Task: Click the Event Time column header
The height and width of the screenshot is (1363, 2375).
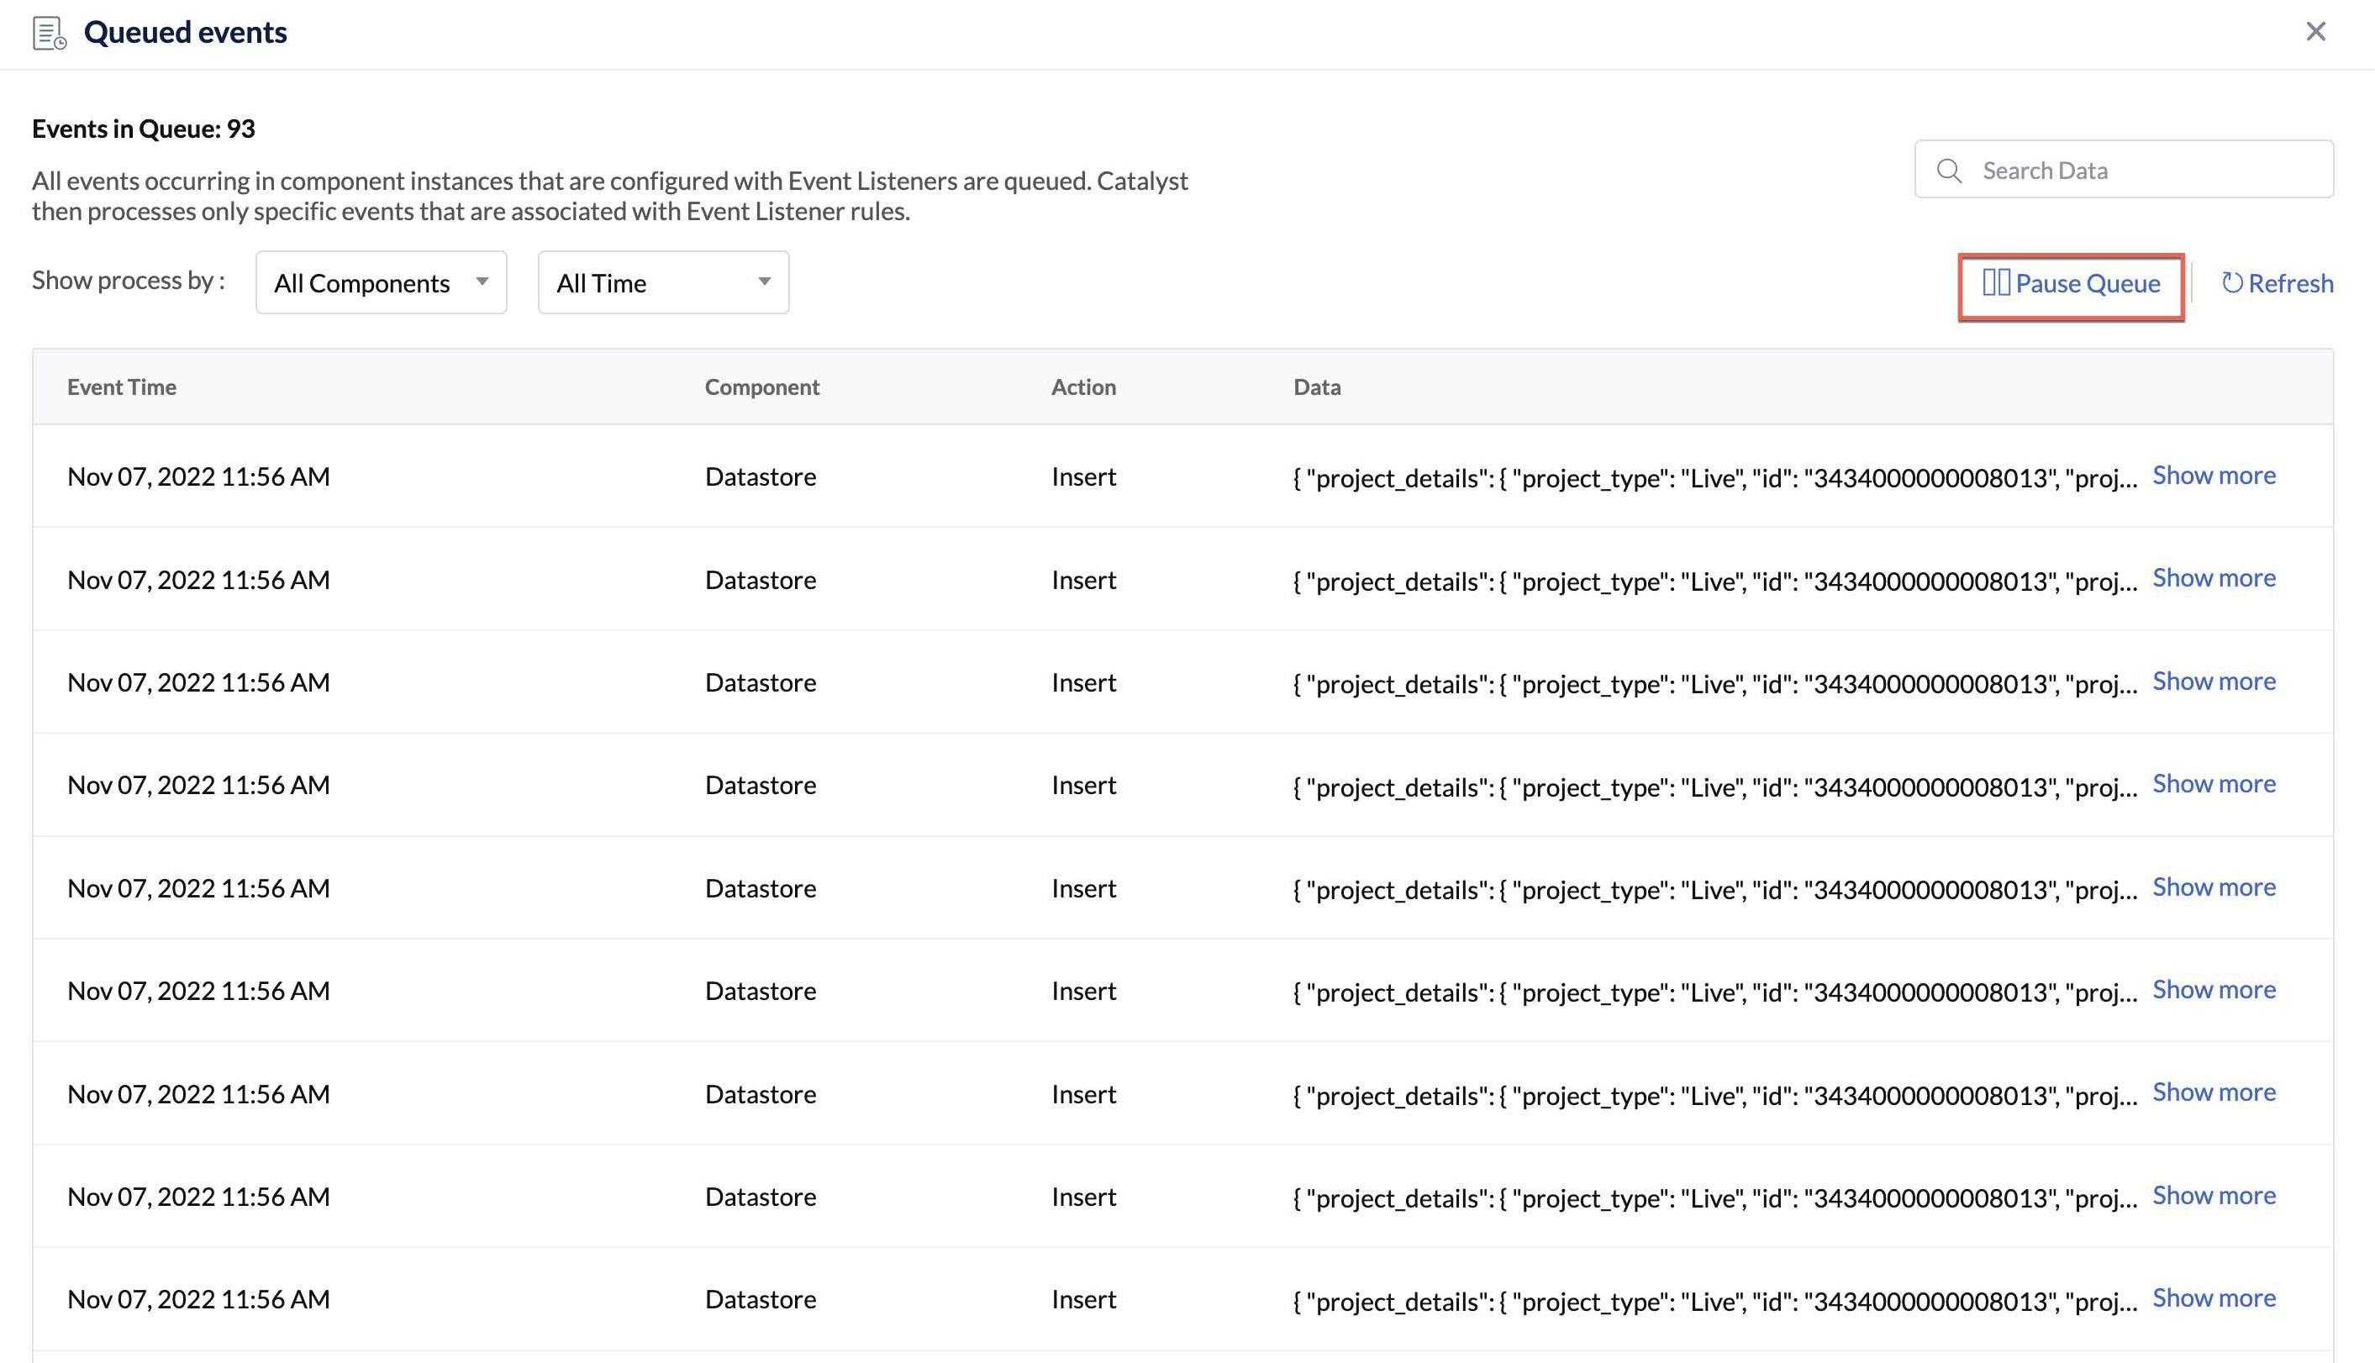Action: coord(122,387)
